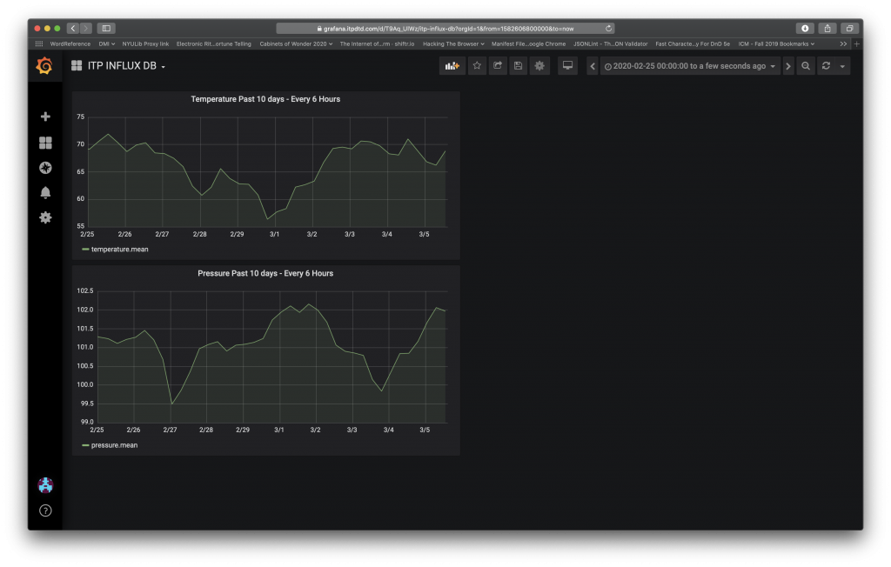Open the WordReference bookmark
The image size is (891, 567).
click(69, 43)
